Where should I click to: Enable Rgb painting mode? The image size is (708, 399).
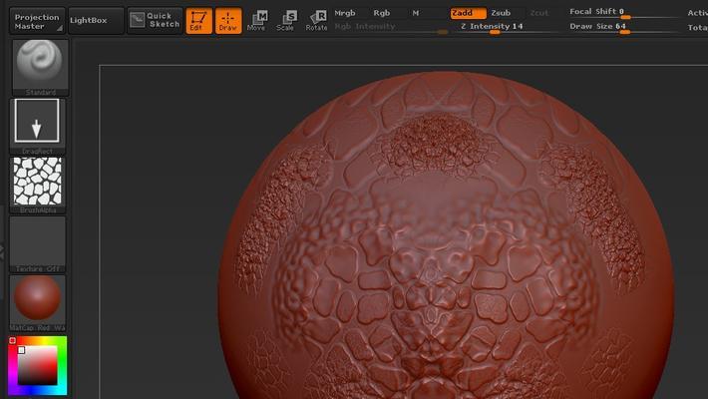click(382, 13)
